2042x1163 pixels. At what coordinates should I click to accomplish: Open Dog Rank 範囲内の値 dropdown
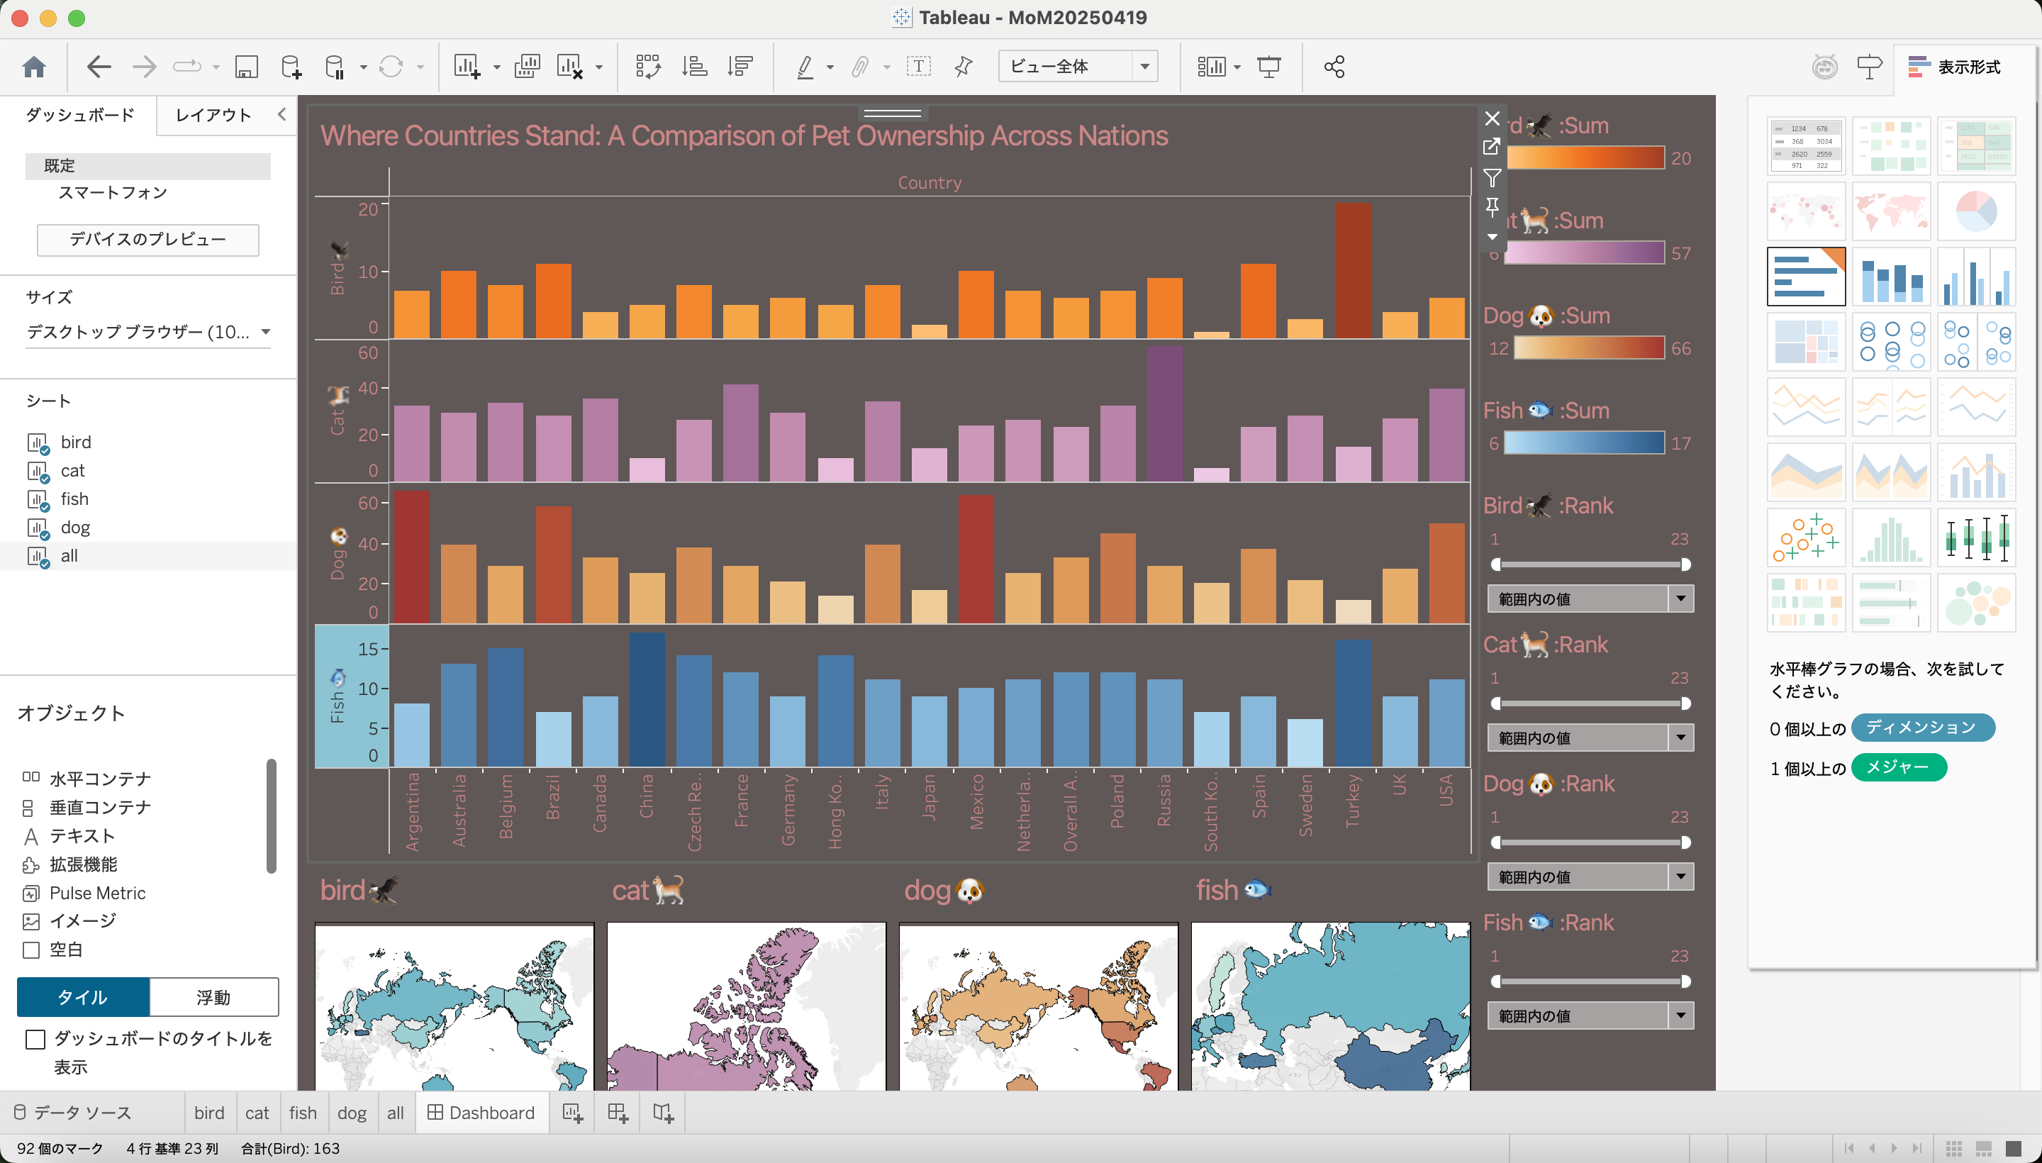pyautogui.click(x=1590, y=877)
